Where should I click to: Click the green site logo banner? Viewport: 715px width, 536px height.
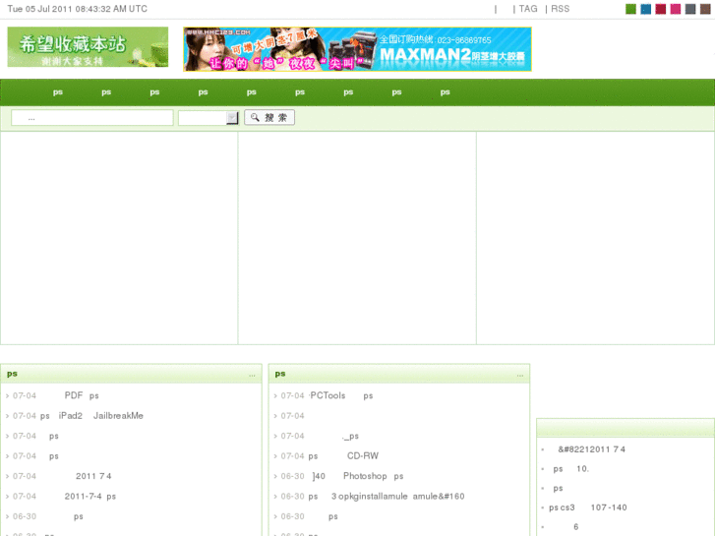point(88,47)
